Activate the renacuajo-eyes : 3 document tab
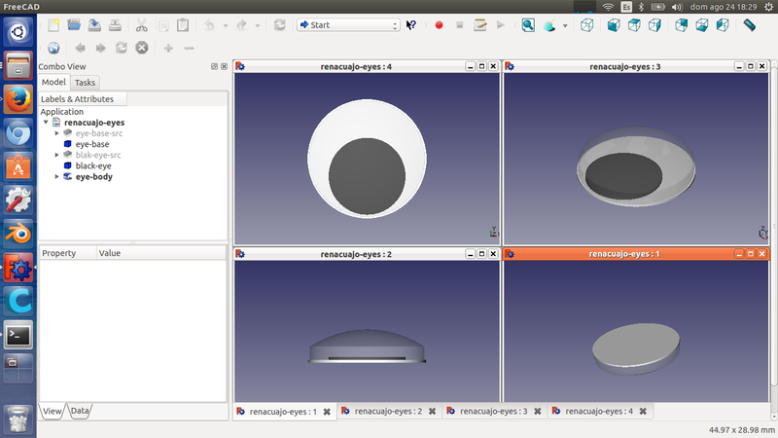This screenshot has width=778, height=438. coord(495,412)
